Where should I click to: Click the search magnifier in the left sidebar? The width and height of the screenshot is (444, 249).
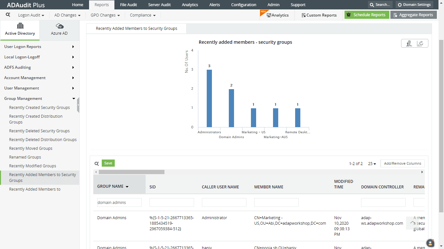[x=8, y=15]
